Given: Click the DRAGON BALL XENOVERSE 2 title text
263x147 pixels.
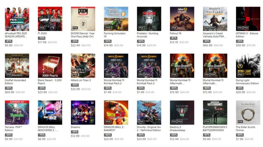Looking at the screenshot, I should click(x=48, y=128).
